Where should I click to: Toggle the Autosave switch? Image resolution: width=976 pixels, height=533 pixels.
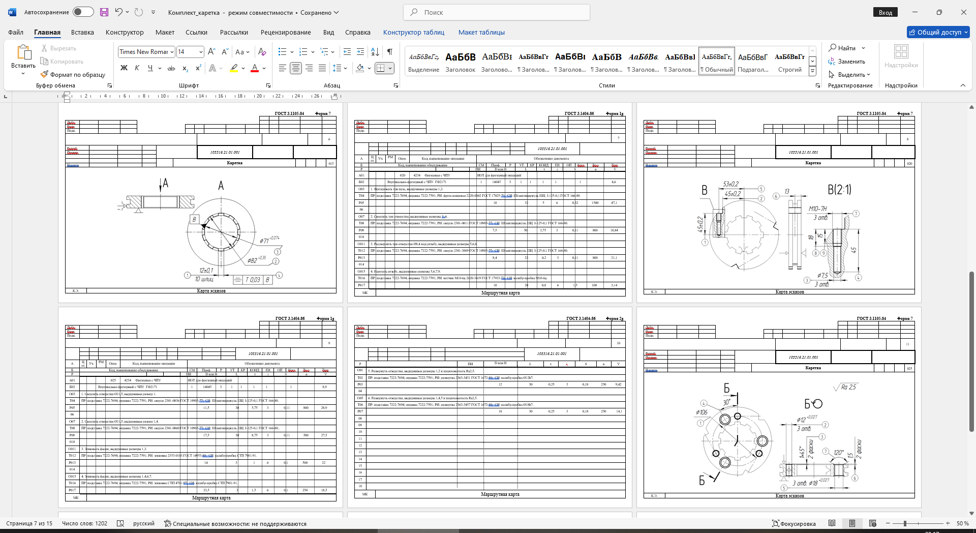[83, 12]
